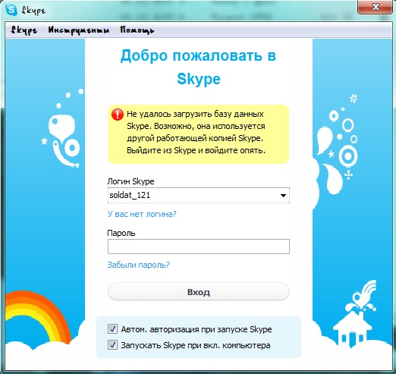Focus the Пароль password field
396x374 pixels.
pos(199,247)
